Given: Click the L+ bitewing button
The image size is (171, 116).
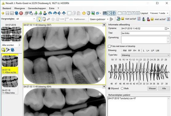Looking at the screenshot, I should 148,51.
